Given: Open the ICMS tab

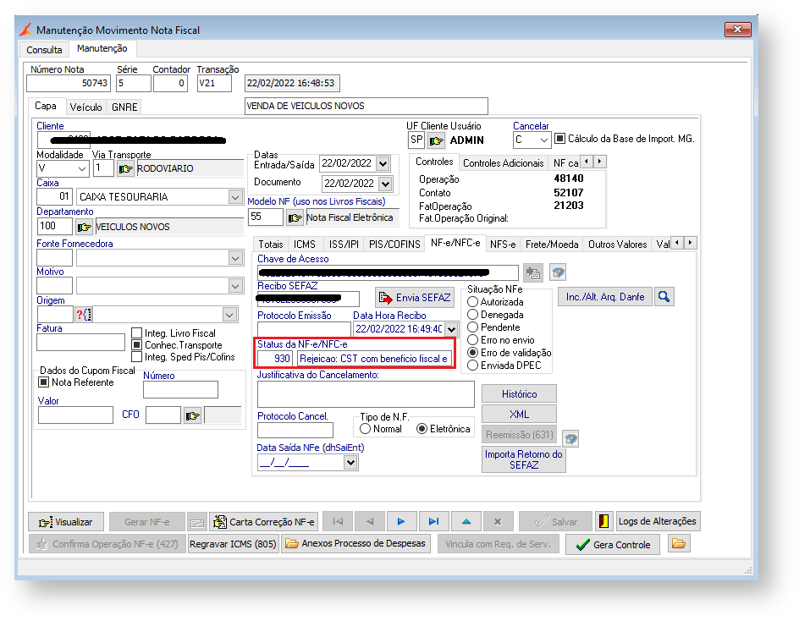Looking at the screenshot, I should point(304,245).
